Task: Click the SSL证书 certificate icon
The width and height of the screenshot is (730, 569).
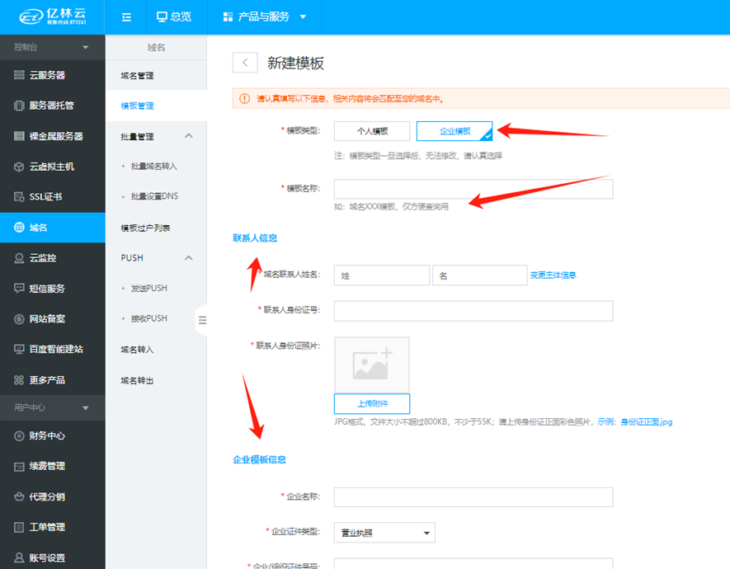Action: 19,196
